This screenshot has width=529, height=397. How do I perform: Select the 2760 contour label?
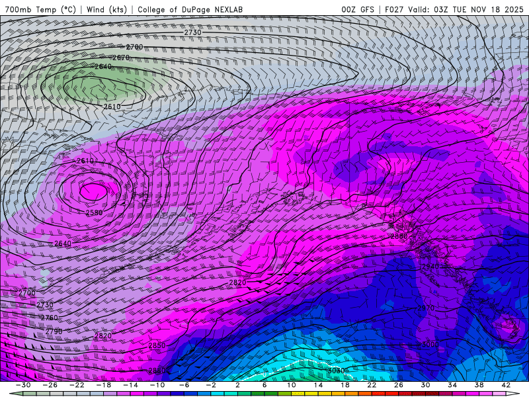tap(50, 318)
